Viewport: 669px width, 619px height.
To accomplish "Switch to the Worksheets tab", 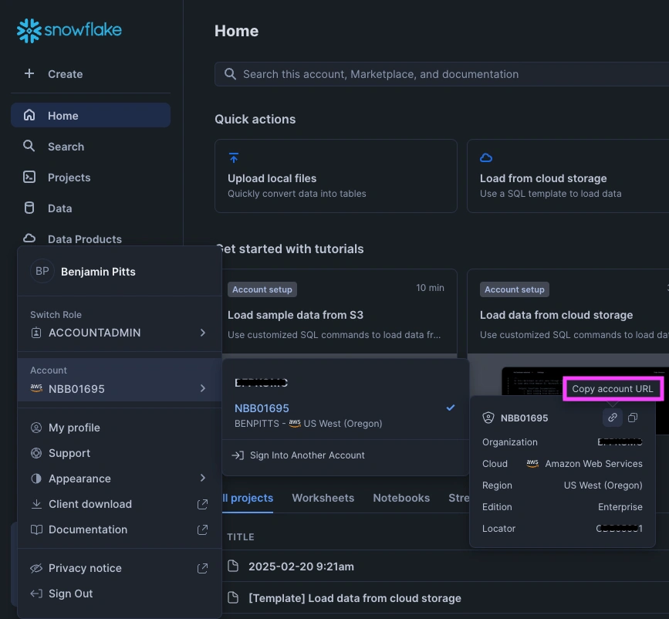I will coord(323,498).
